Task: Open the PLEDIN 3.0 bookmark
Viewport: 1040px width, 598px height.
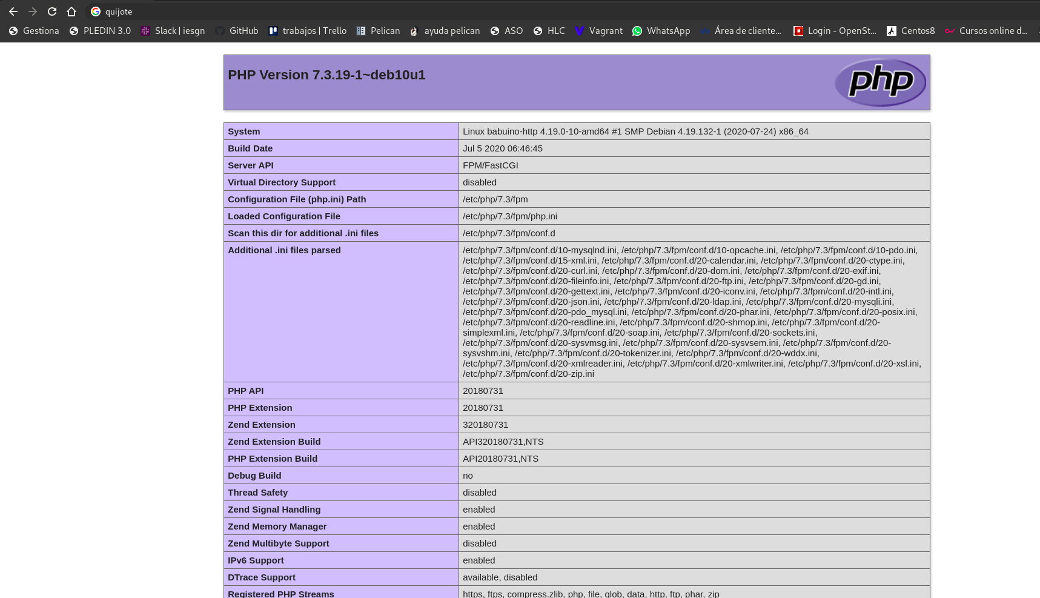Action: pyautogui.click(x=100, y=31)
